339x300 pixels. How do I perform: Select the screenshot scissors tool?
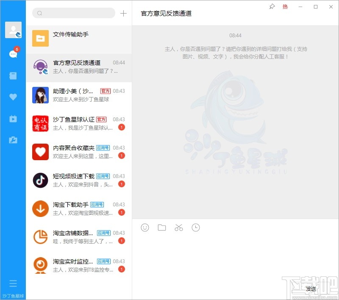[x=179, y=228]
